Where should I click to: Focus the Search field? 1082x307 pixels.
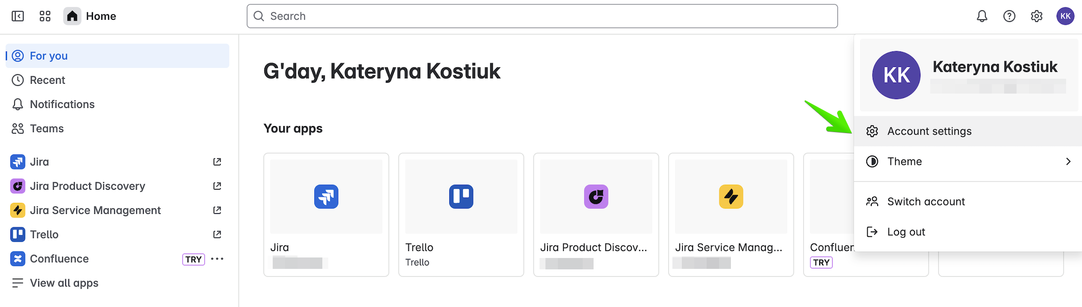(x=542, y=16)
